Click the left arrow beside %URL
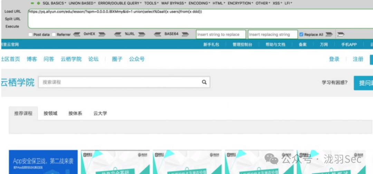This screenshot has width=373, height=174. (x=118, y=35)
